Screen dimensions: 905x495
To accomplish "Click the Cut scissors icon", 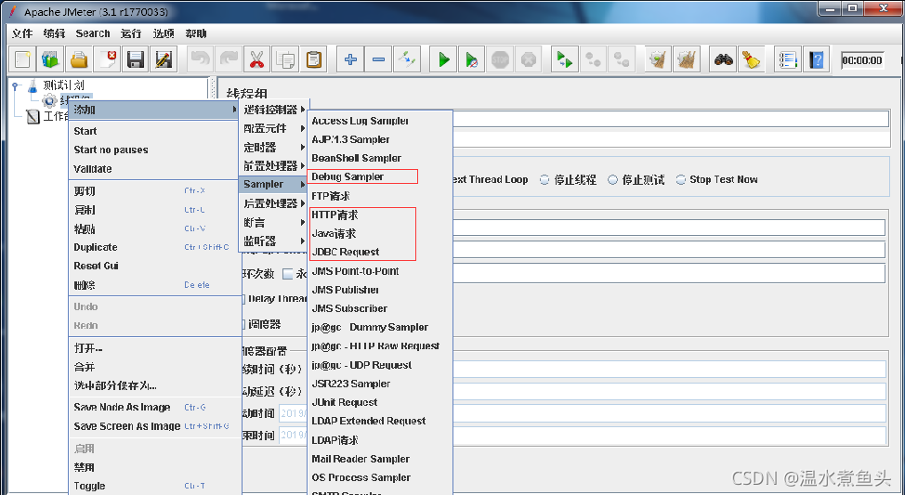I will pos(256,59).
